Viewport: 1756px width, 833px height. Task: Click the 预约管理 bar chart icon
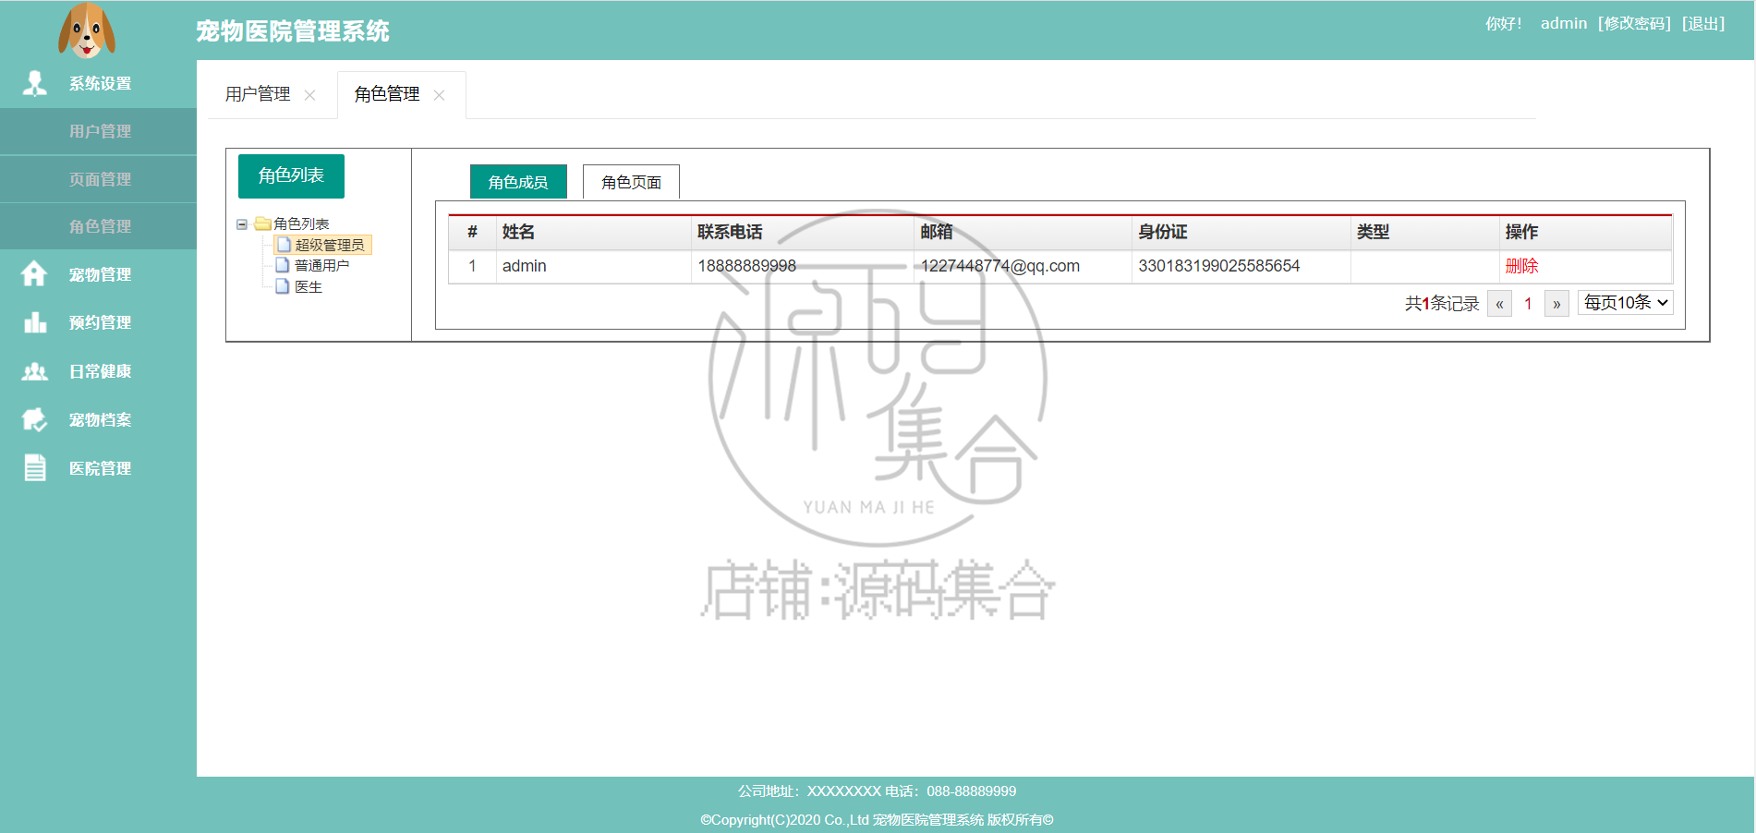tap(35, 322)
